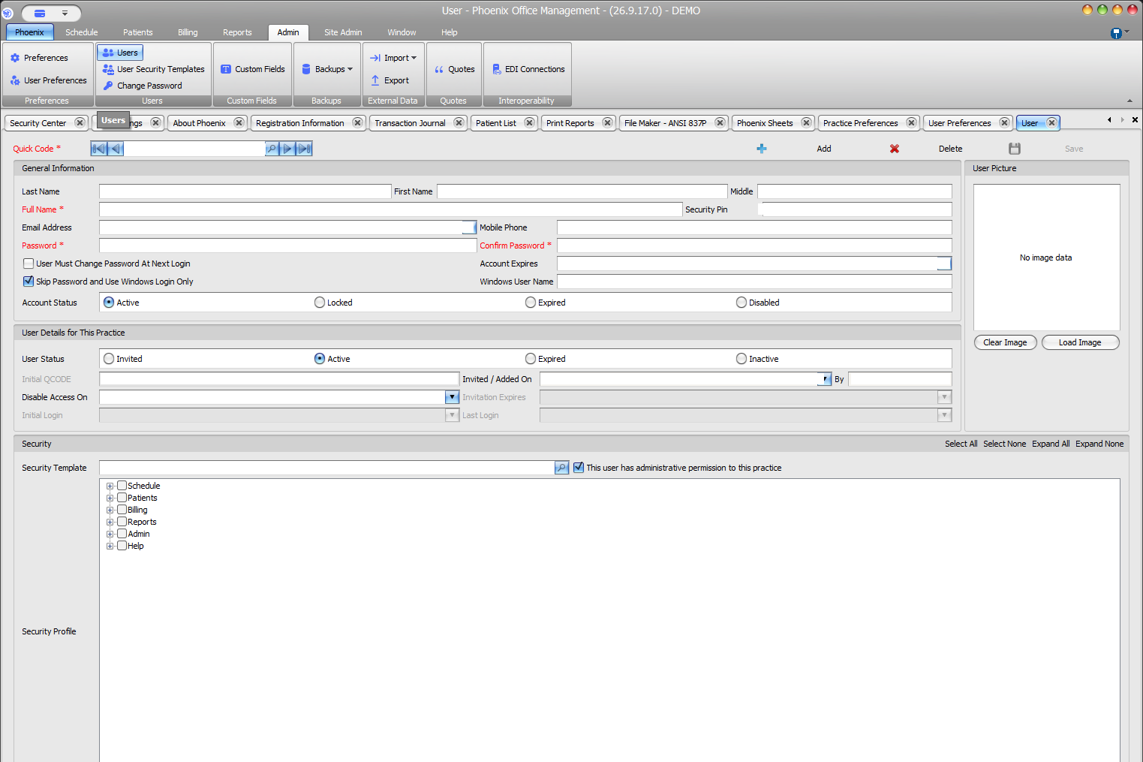
Task: Search Quick Code magnifier icon
Action: [x=272, y=149]
